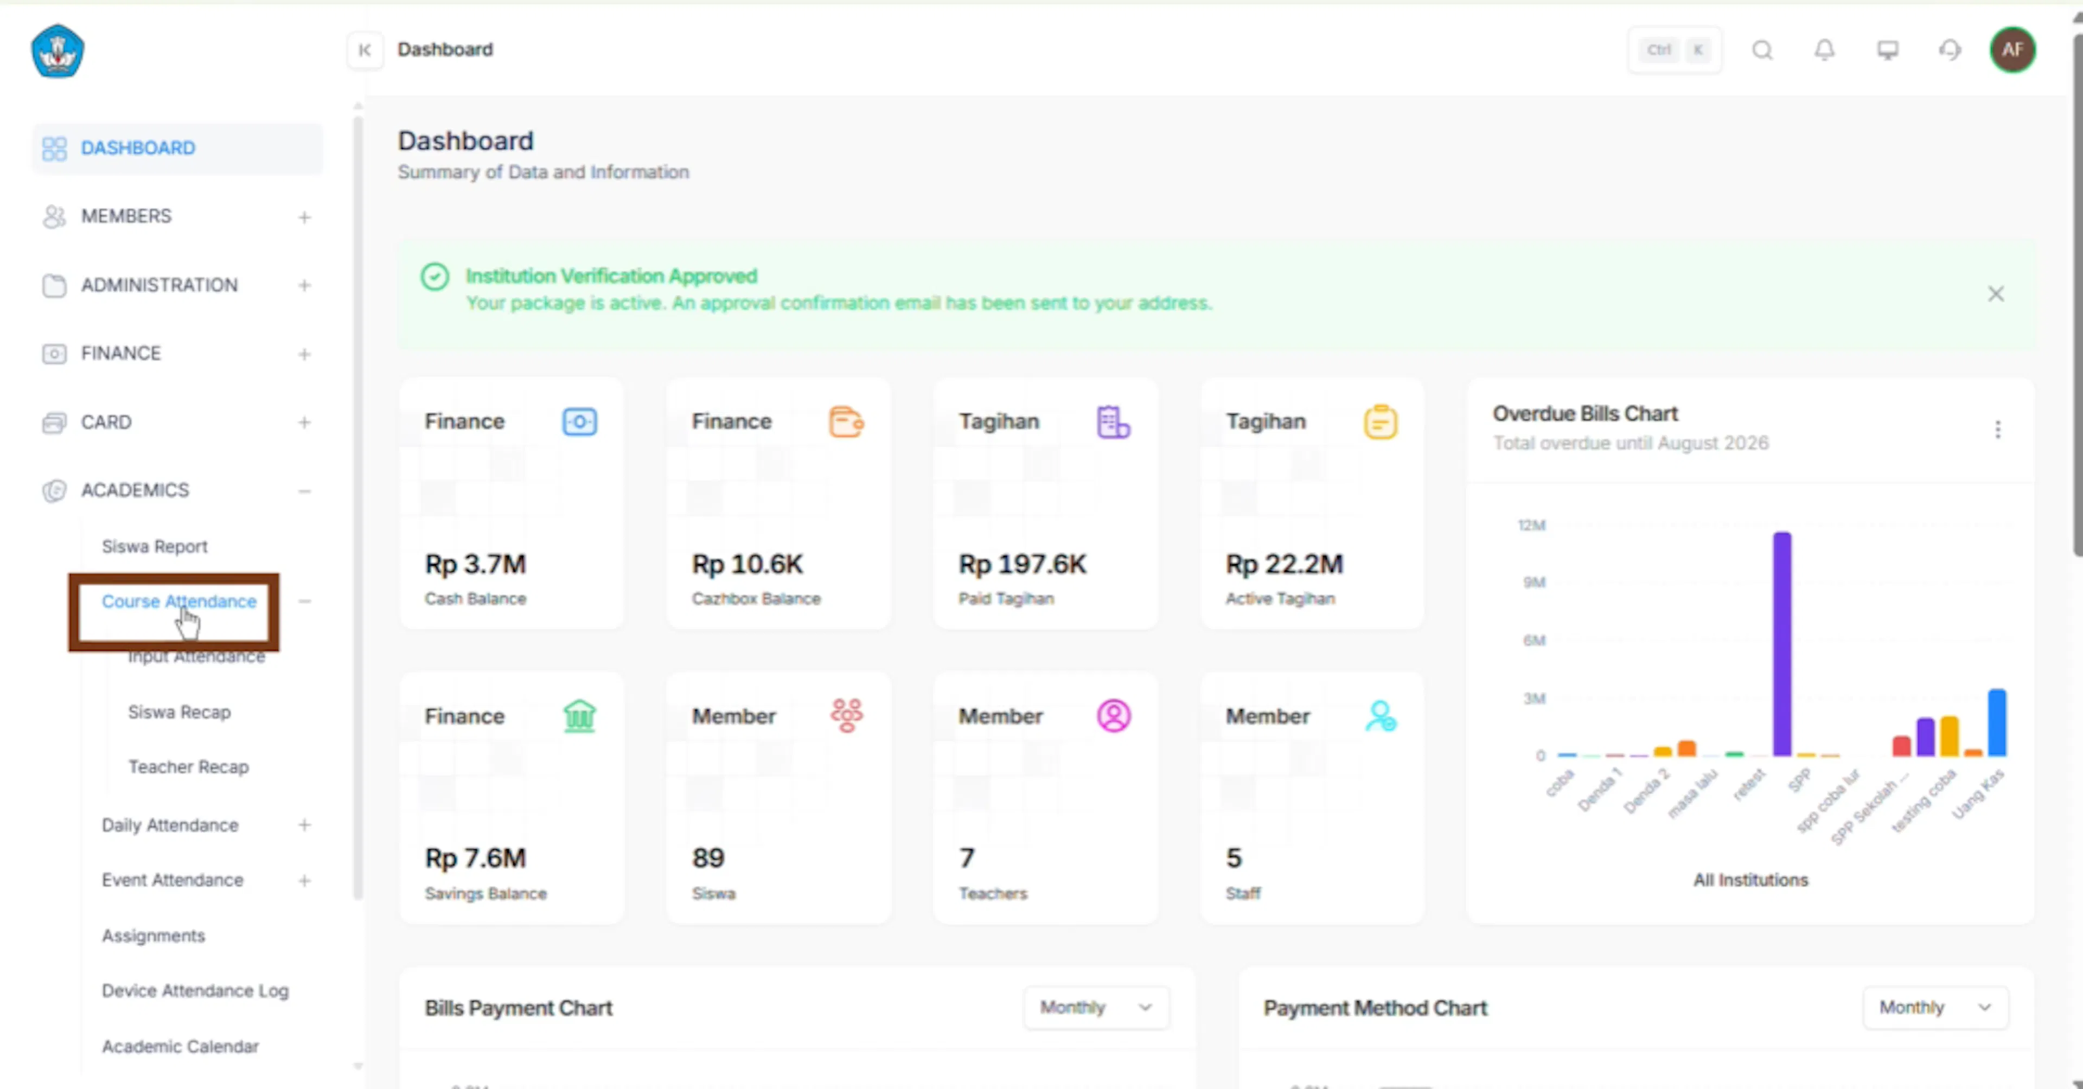Image resolution: width=2083 pixels, height=1089 pixels.
Task: Click the institution logo in the sidebar
Action: (57, 51)
